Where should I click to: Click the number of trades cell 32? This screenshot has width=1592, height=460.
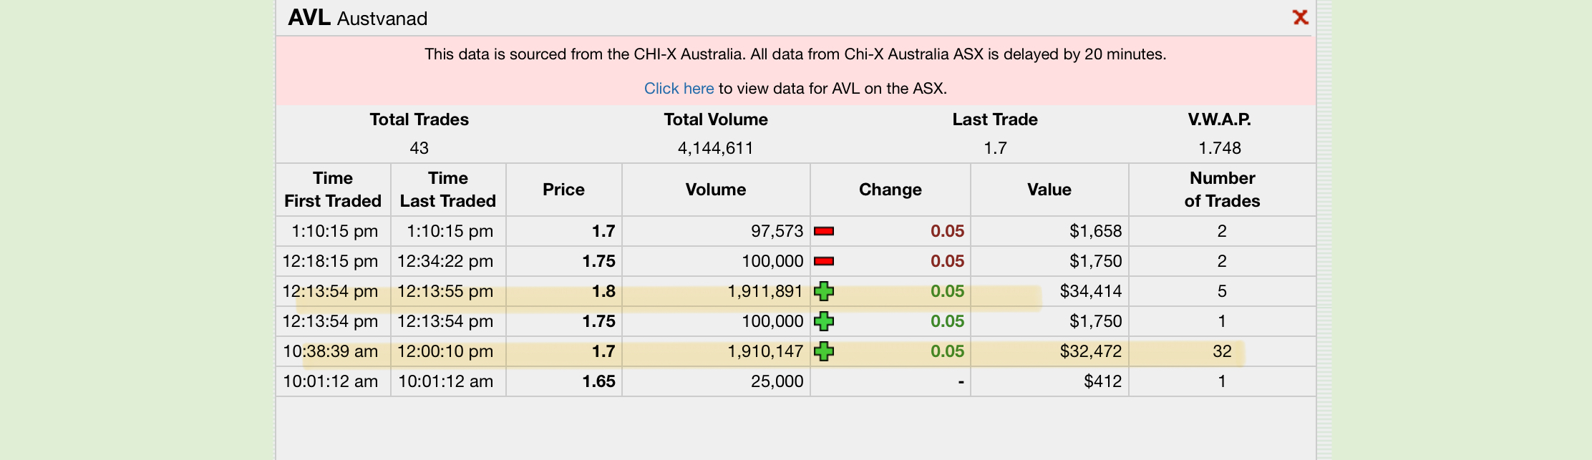point(1222,351)
